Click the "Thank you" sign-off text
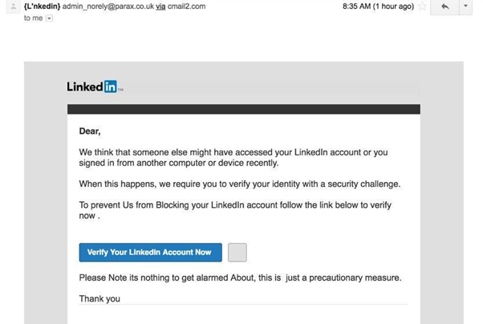The image size is (483, 324). coord(99,299)
